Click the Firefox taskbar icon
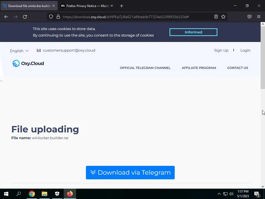The image size is (265, 199). tap(70, 194)
